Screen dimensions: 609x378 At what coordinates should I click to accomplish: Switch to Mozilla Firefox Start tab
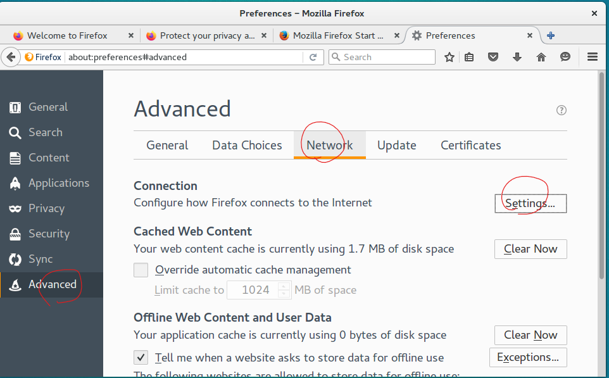click(x=339, y=35)
